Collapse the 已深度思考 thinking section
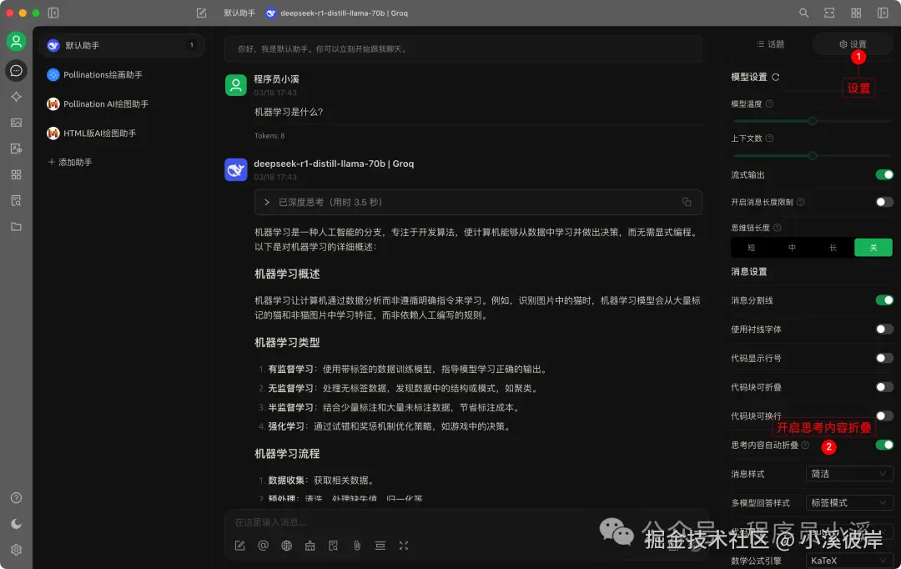This screenshot has height=569, width=901. coord(267,202)
